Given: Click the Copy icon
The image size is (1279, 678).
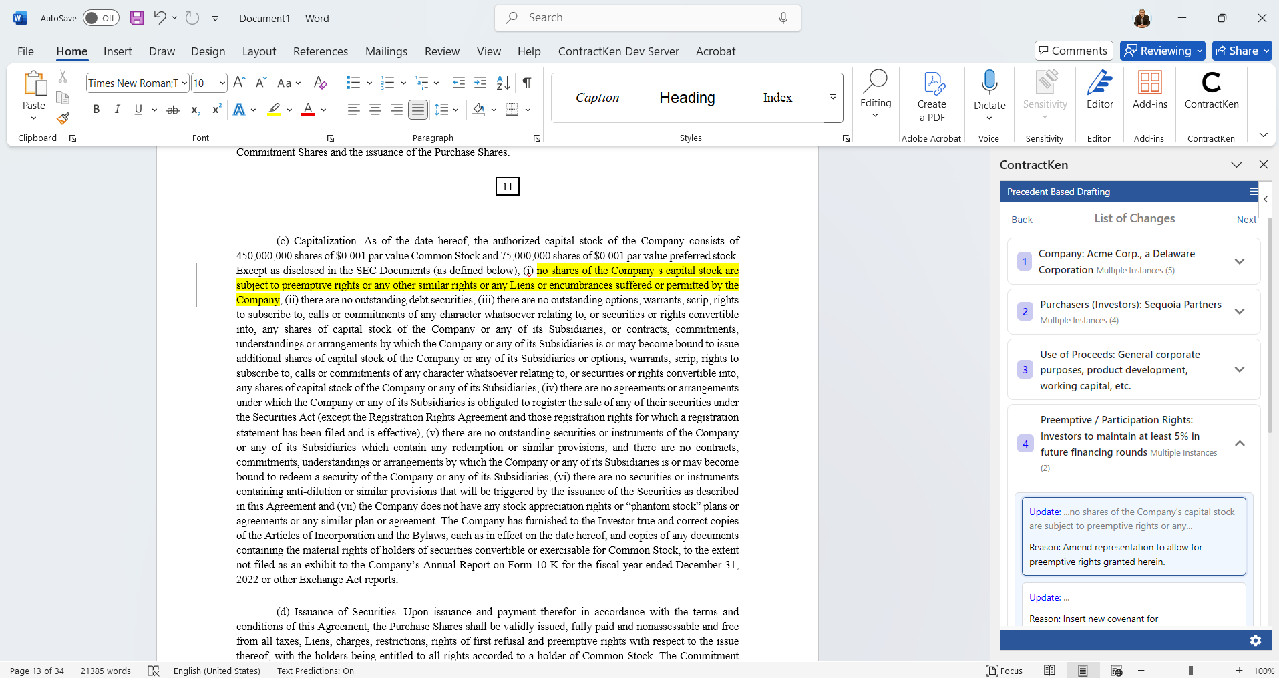Looking at the screenshot, I should [63, 98].
